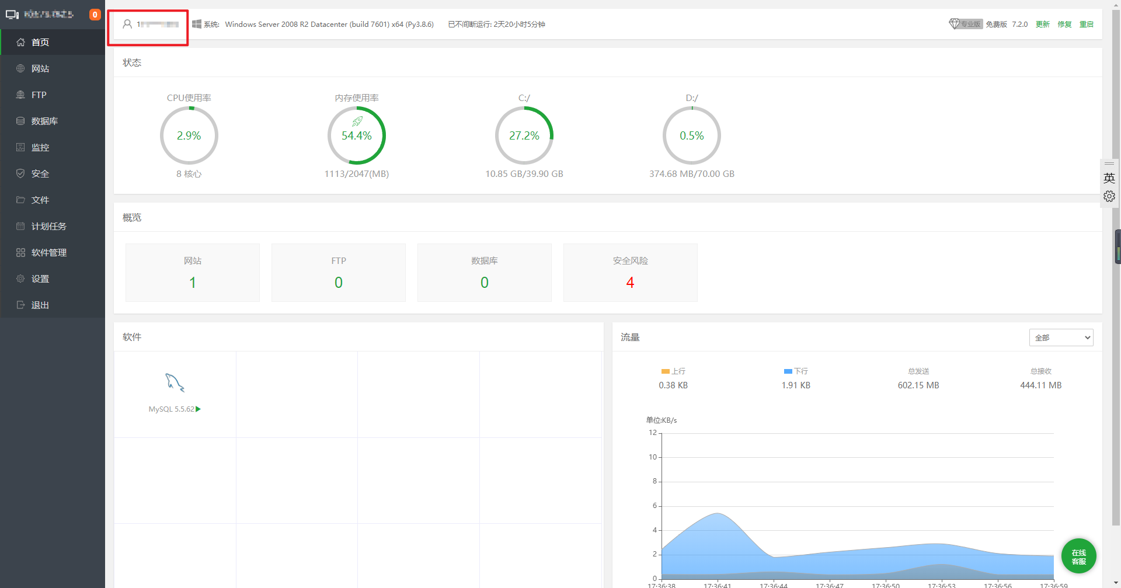
Task: Click the green play arrow beside MySQL
Action: (199, 409)
